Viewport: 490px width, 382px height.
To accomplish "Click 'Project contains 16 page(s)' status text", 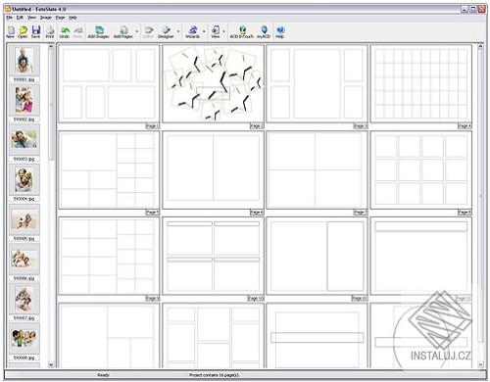I will [x=214, y=375].
